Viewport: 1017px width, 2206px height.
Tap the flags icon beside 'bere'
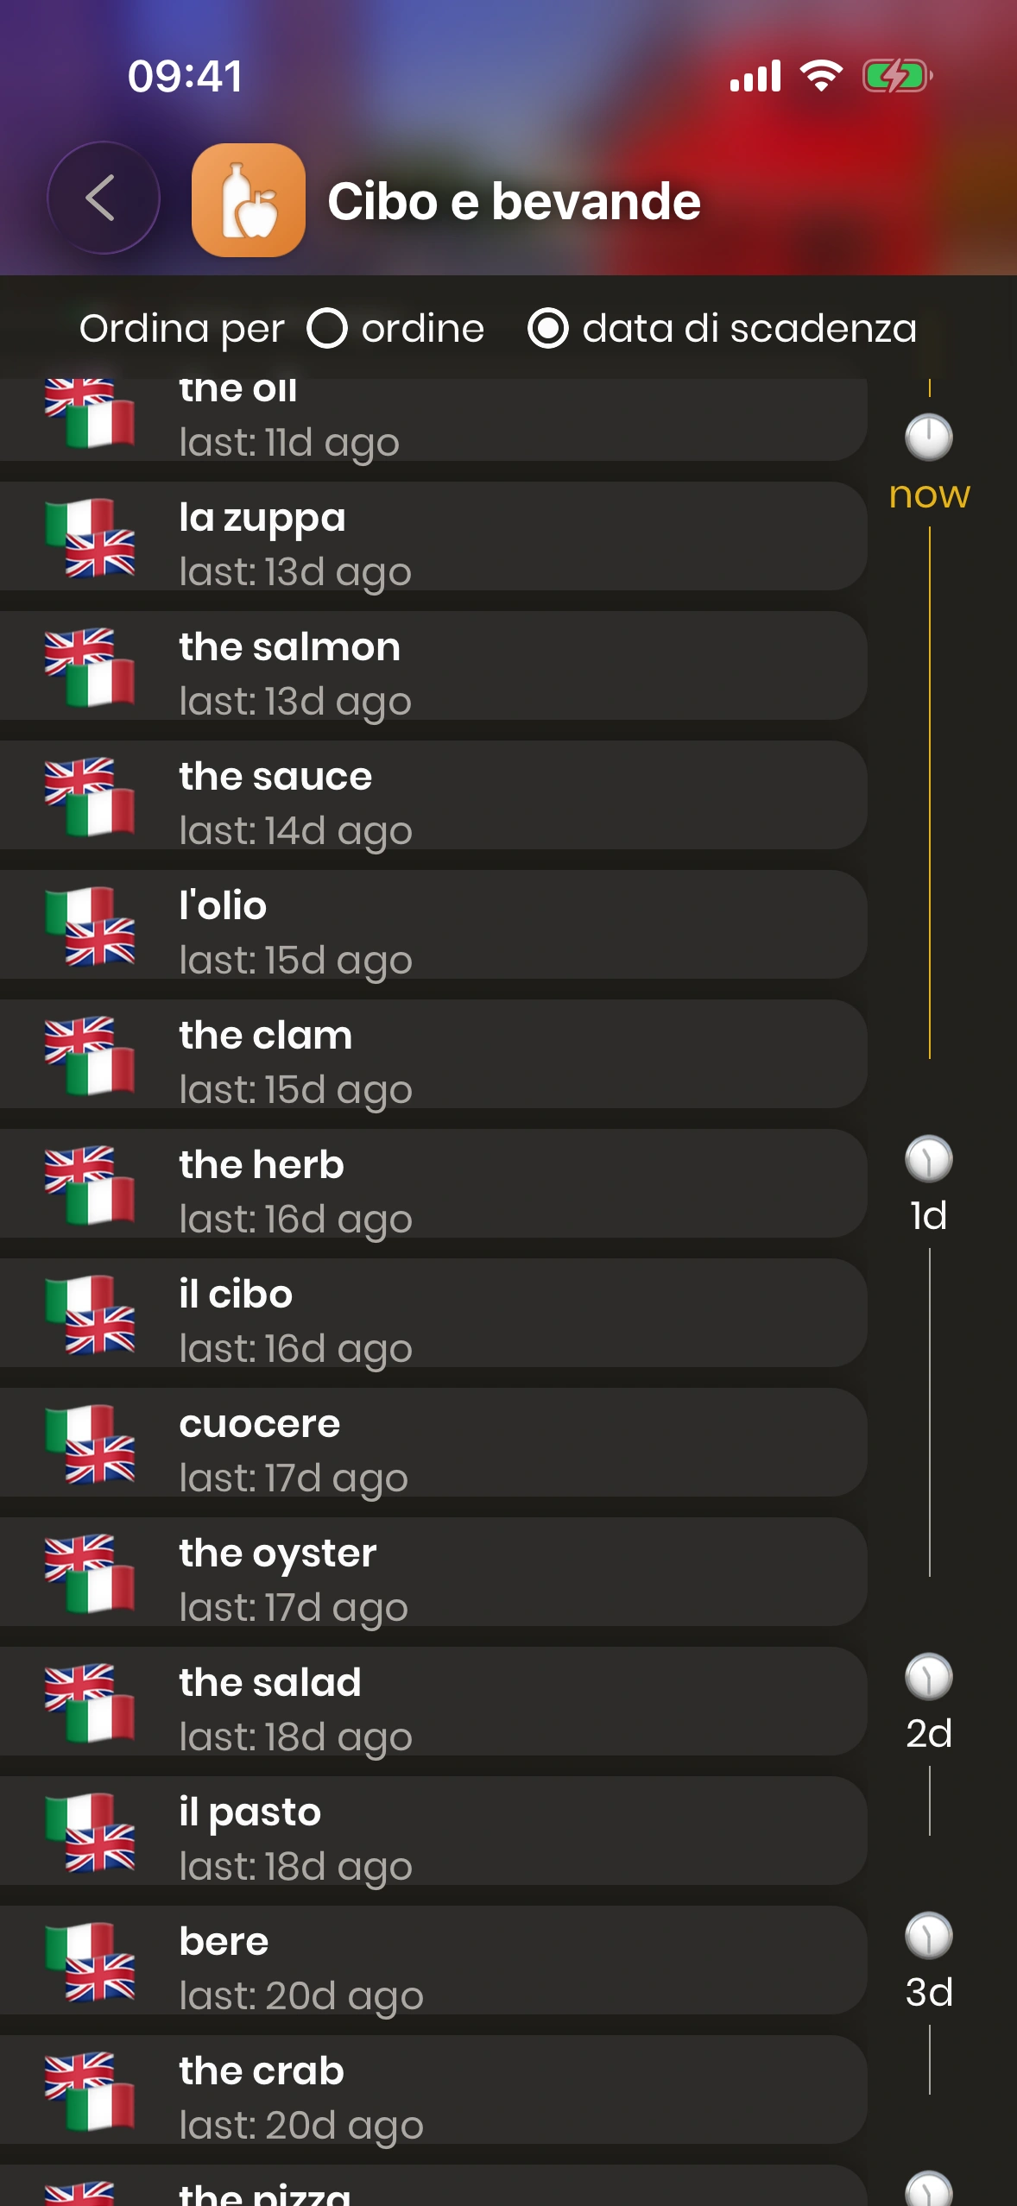[90, 1962]
